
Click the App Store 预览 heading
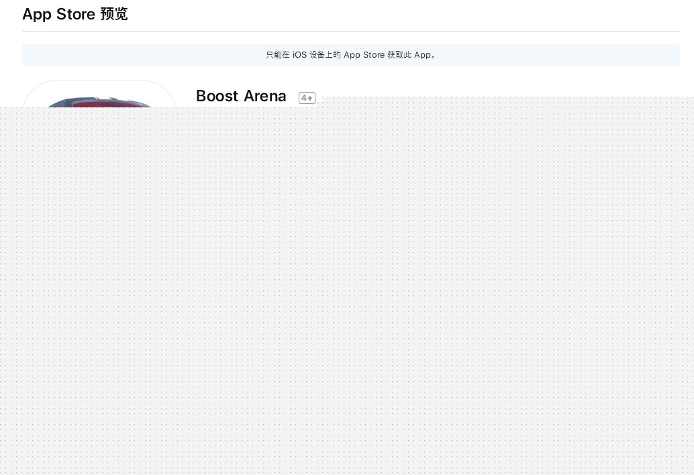click(x=75, y=14)
